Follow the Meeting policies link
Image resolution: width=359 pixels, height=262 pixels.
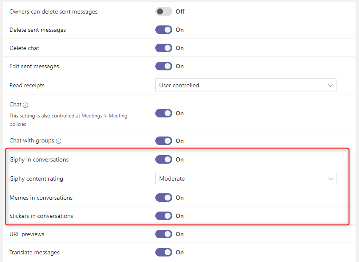pos(118,116)
